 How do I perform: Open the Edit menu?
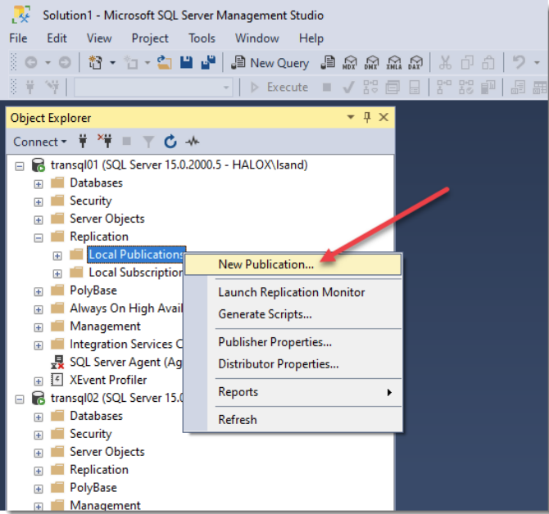(x=57, y=38)
